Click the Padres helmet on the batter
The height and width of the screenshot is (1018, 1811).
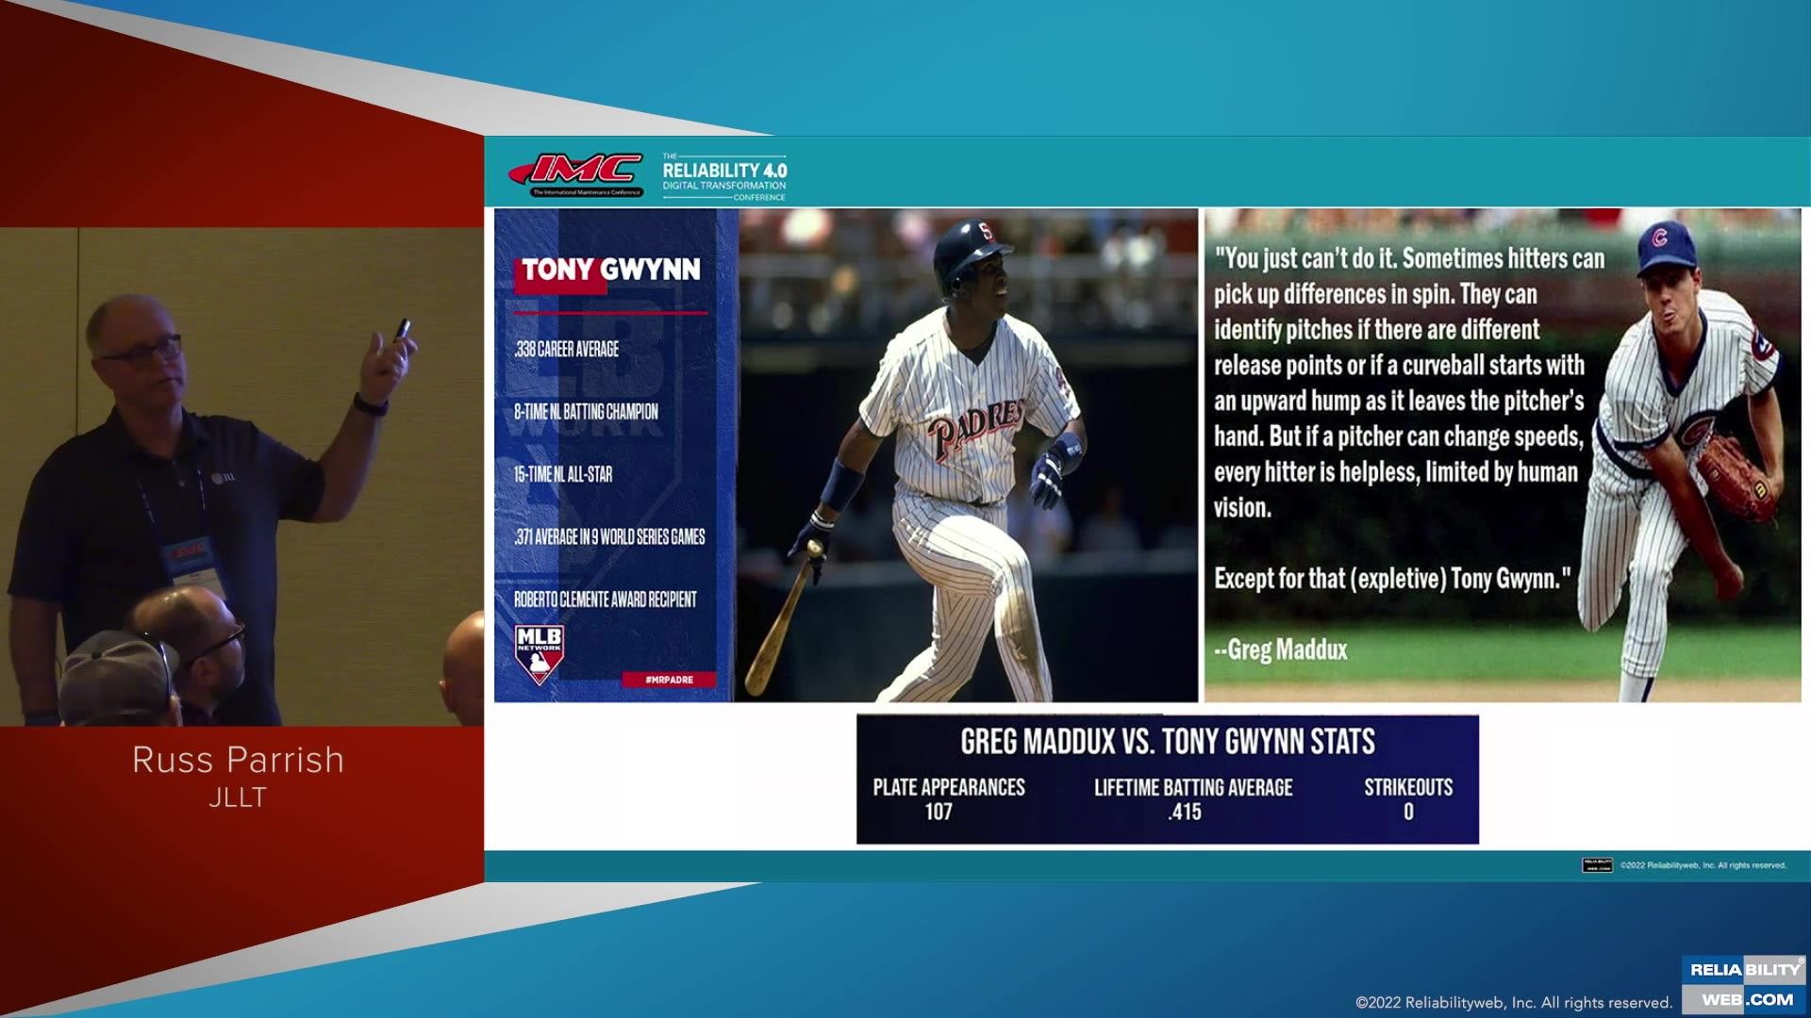pos(972,248)
